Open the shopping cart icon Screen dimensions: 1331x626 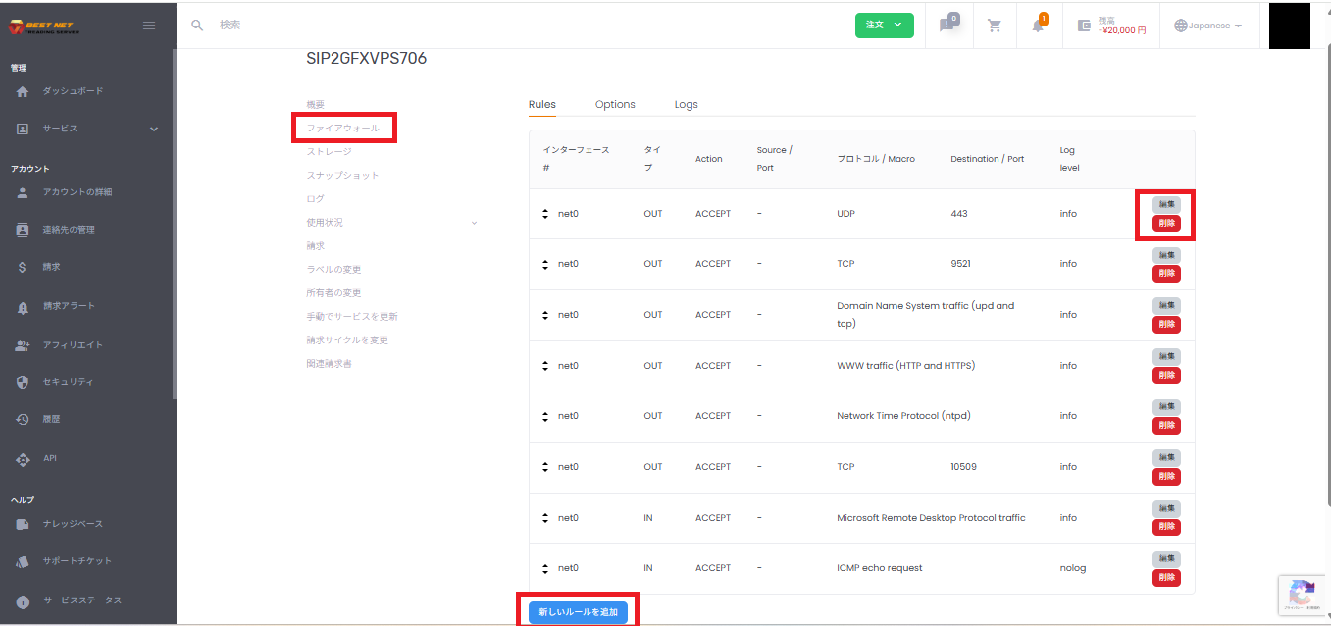point(995,26)
